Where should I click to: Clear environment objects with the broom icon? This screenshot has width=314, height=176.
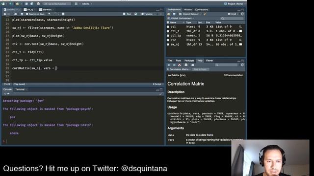(x=205, y=14)
